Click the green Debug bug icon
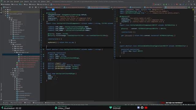Screen dimensions: 196x110 pyautogui.click(x=166, y=4)
